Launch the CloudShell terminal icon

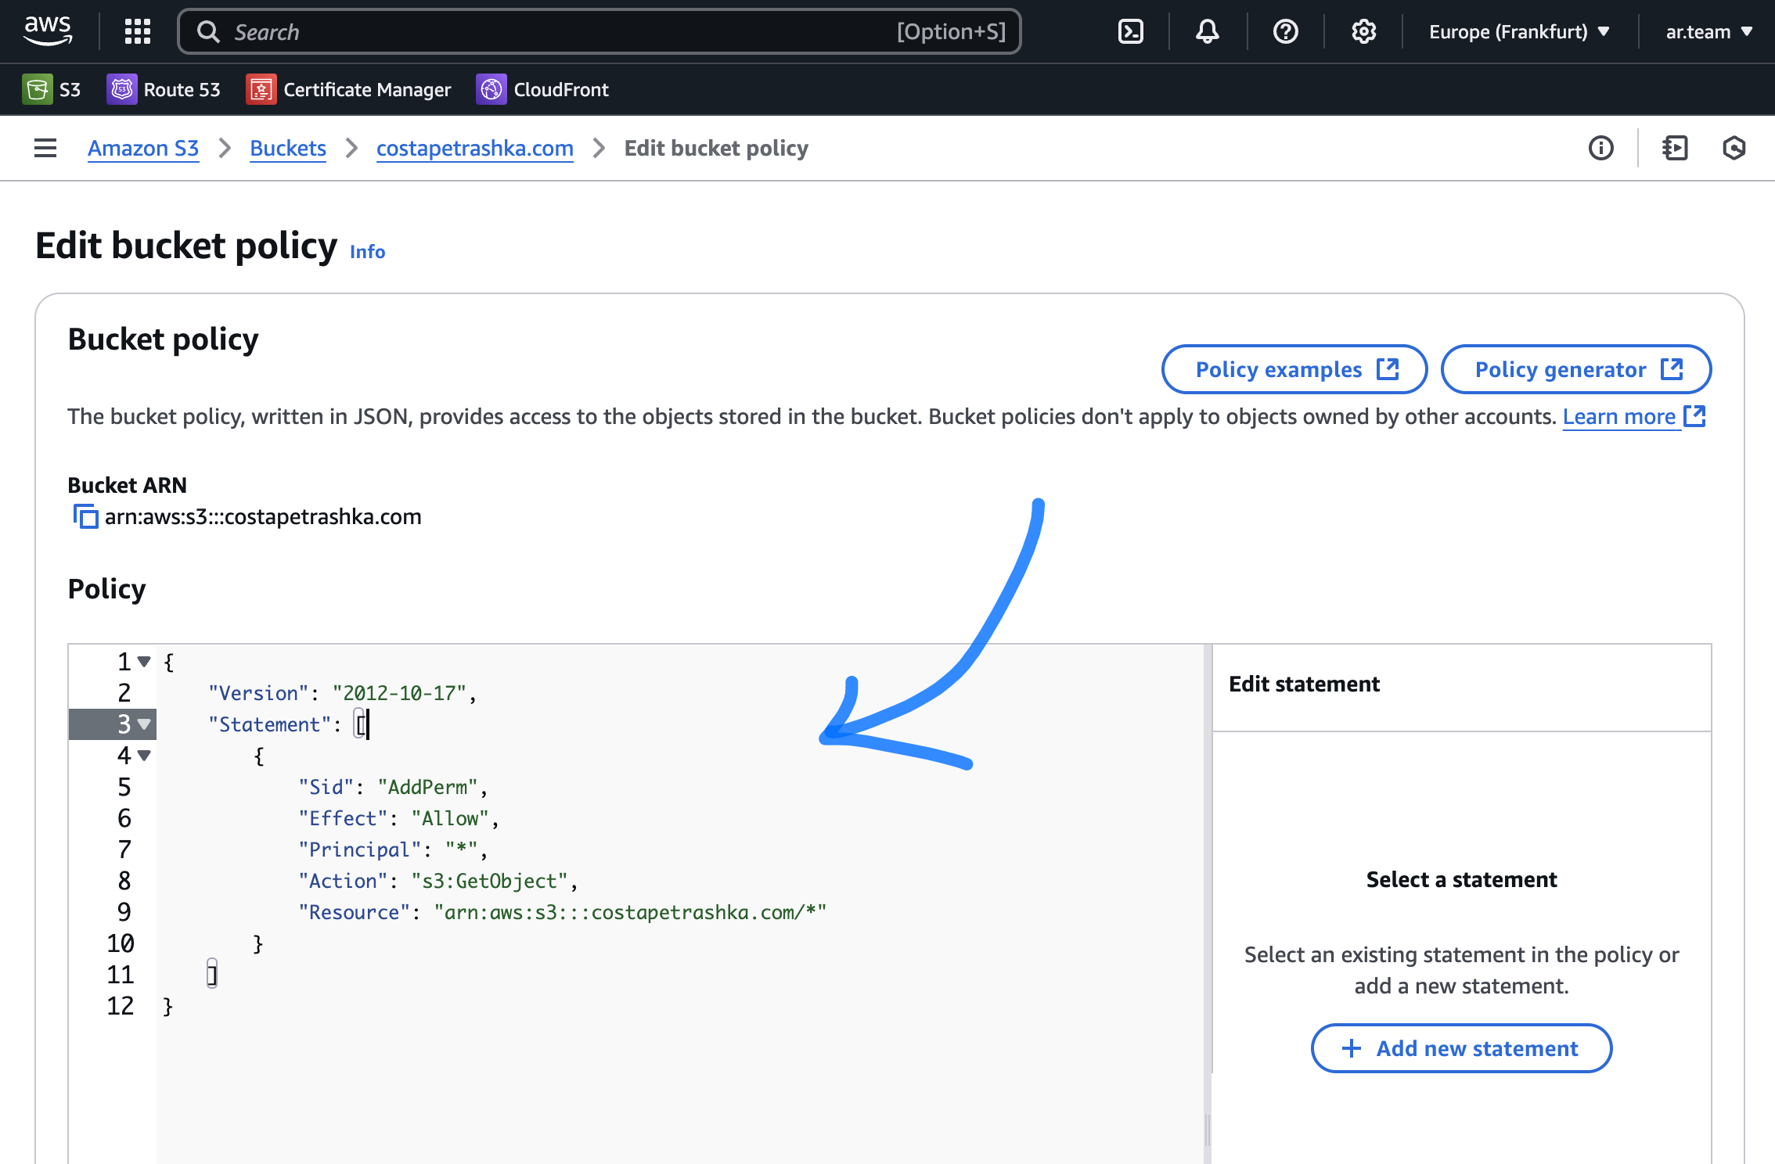1130,31
